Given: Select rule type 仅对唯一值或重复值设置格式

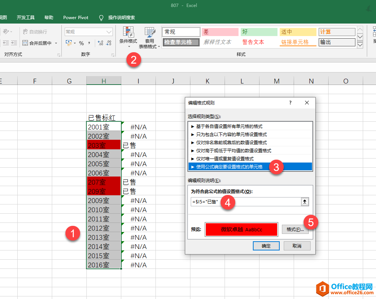Looking at the screenshot, I should click(250, 159).
